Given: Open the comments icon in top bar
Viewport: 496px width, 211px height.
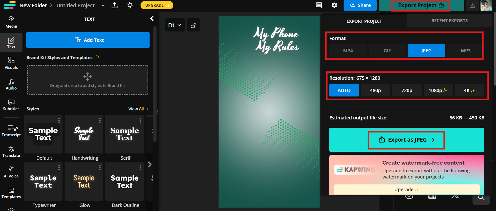Looking at the screenshot, I should pos(319,5).
